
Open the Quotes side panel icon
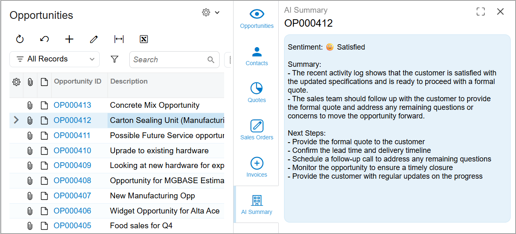tap(257, 92)
